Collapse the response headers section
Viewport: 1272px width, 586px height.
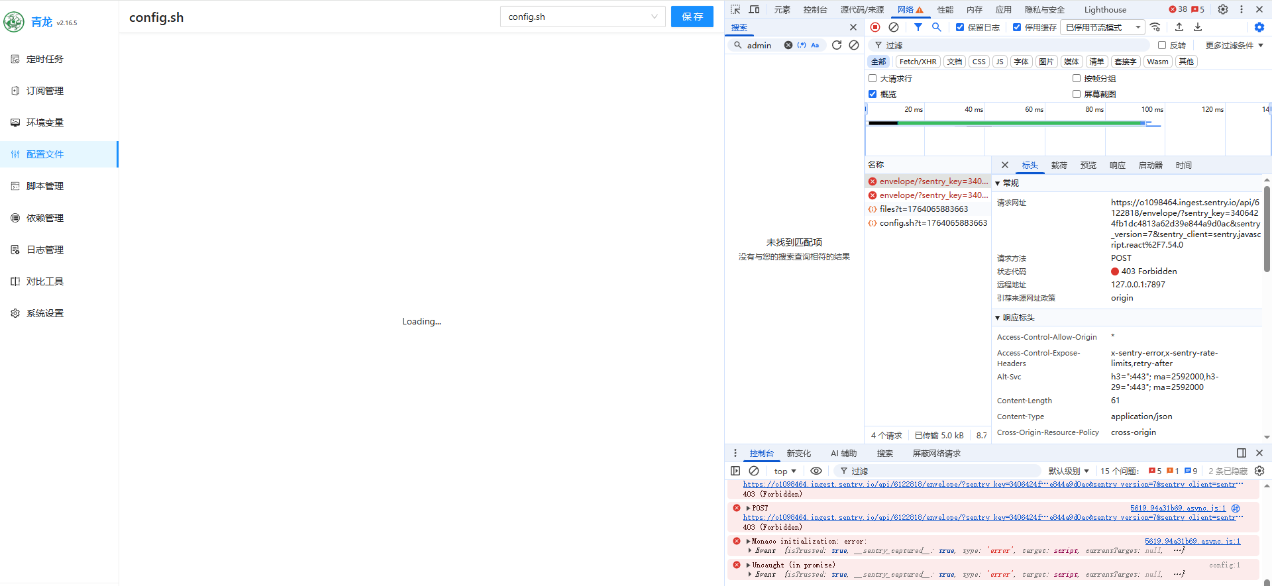click(998, 318)
